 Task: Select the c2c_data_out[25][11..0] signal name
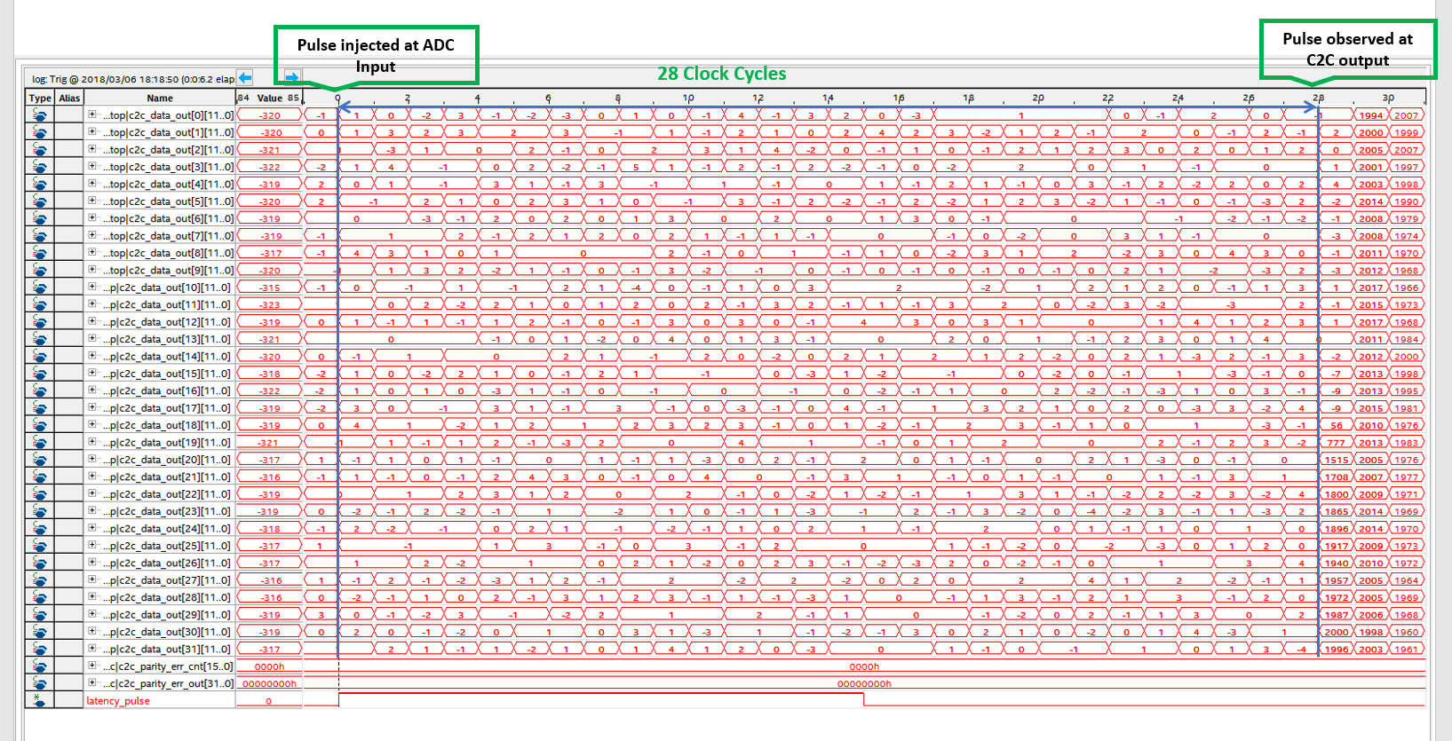167,546
